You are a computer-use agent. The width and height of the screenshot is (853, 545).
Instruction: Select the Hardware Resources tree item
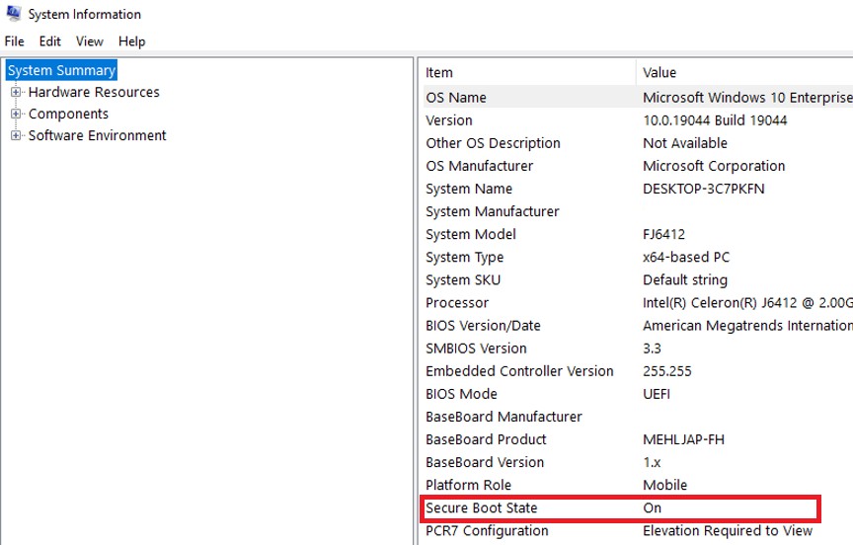pos(94,92)
